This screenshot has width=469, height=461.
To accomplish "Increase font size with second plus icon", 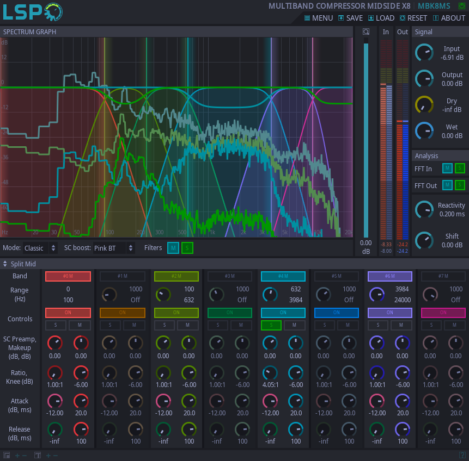I will tap(48, 456).
